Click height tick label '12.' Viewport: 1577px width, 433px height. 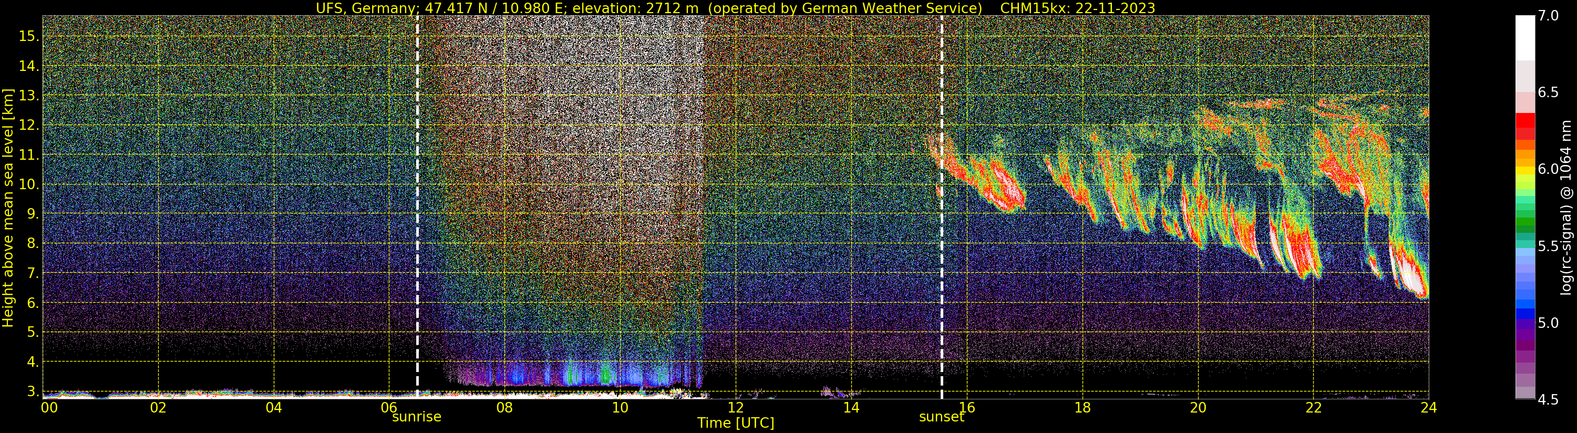(x=29, y=125)
